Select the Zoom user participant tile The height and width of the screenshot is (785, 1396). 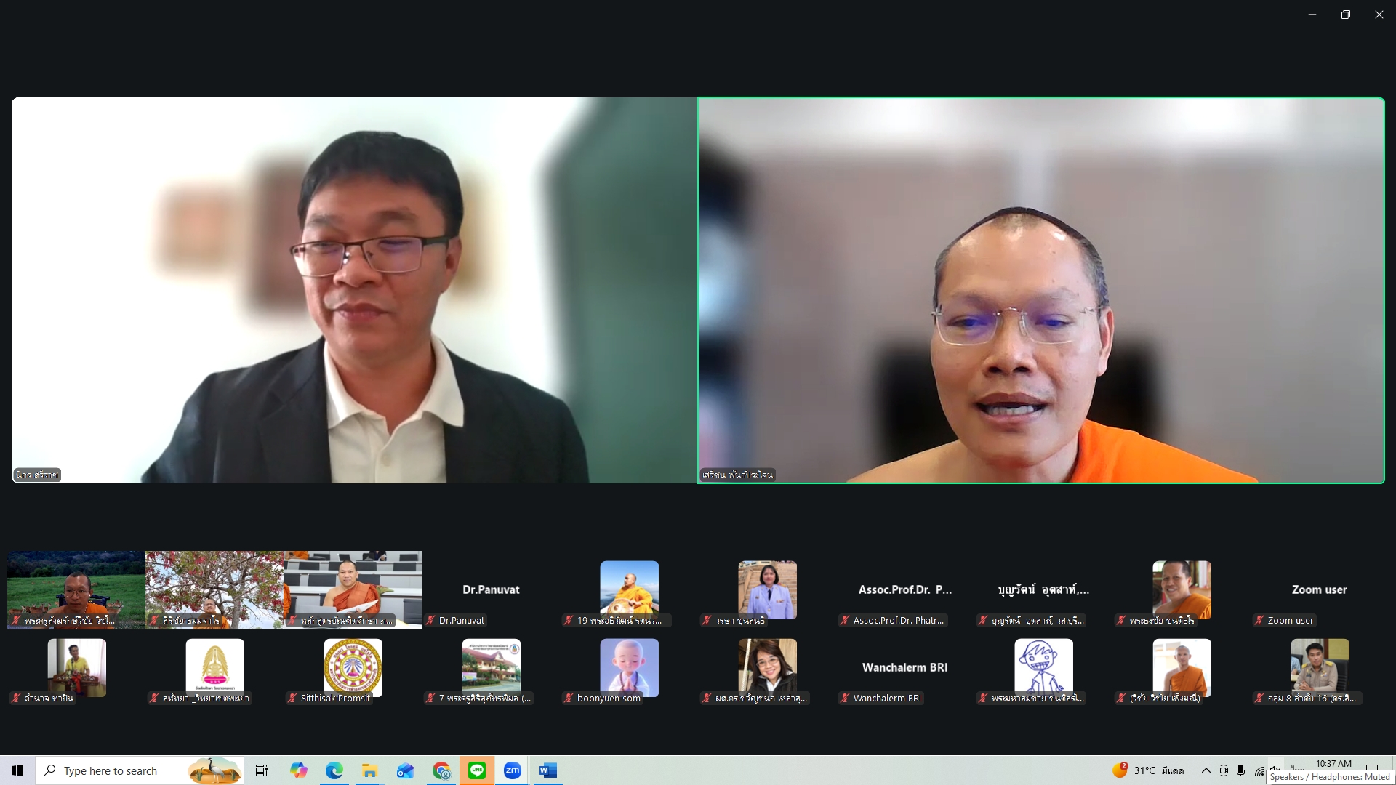pyautogui.click(x=1319, y=589)
